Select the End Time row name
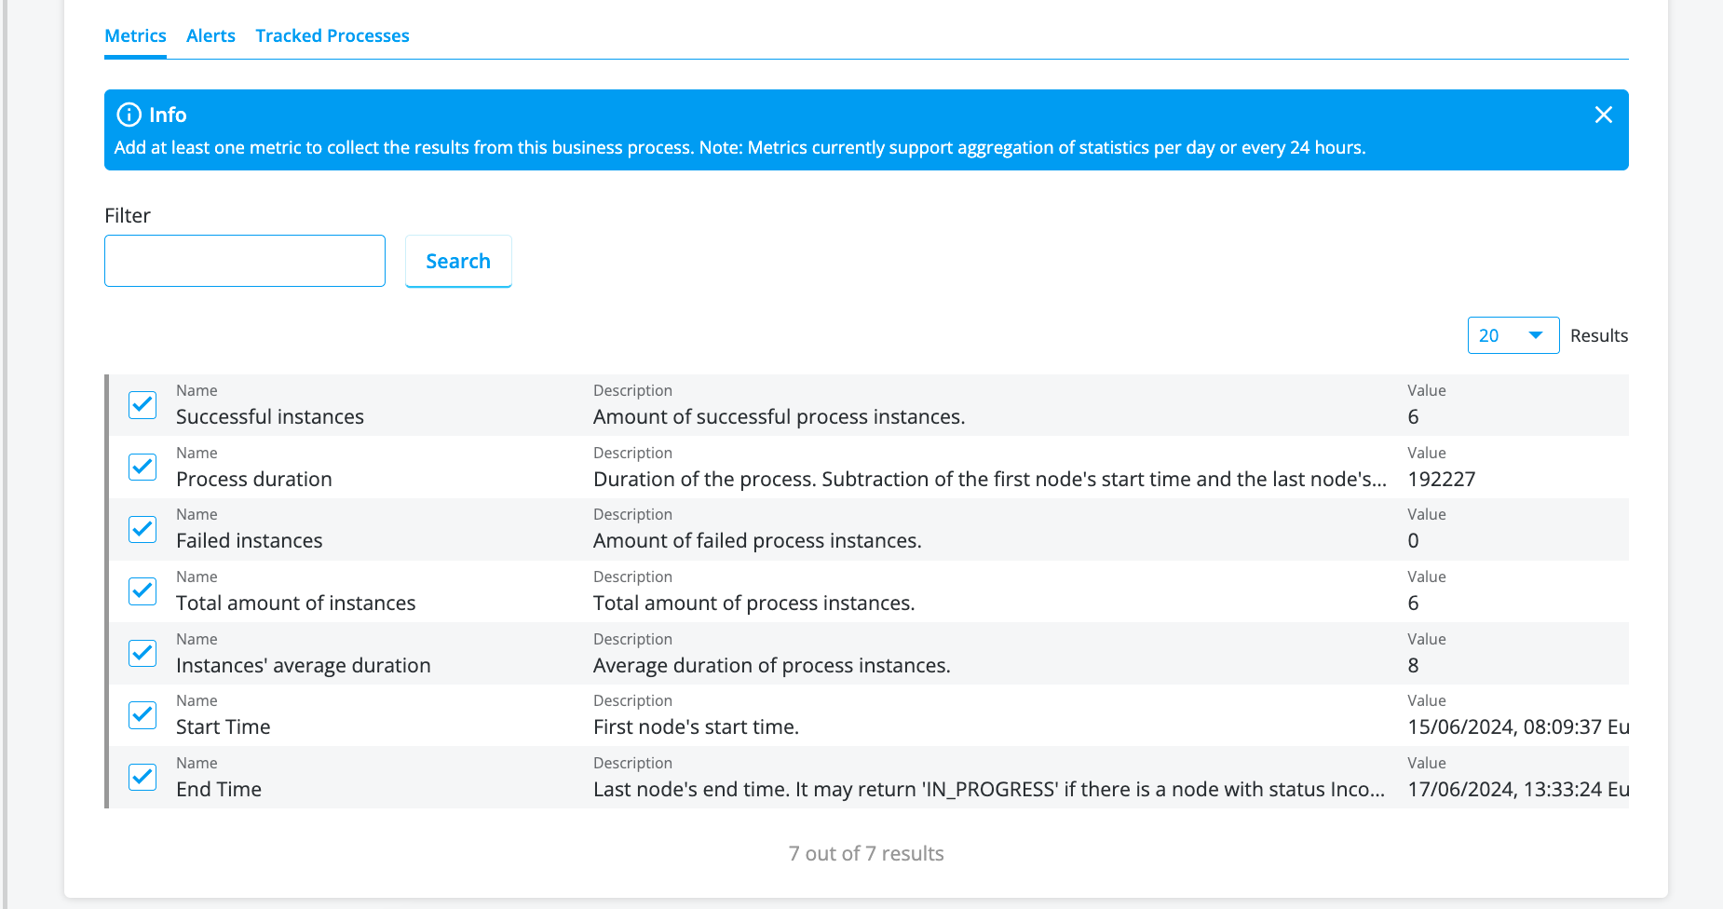 pyautogui.click(x=219, y=790)
